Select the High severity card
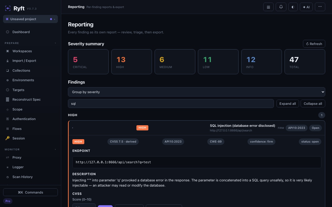 [x=132, y=62]
